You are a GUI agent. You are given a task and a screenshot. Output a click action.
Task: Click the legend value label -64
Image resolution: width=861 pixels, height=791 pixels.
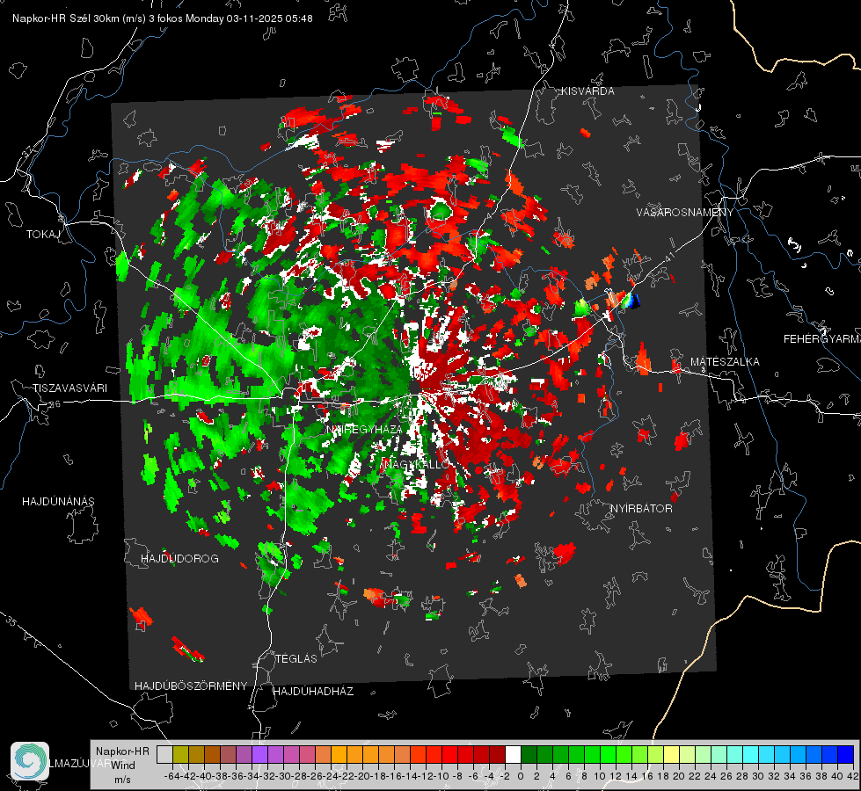point(171,776)
